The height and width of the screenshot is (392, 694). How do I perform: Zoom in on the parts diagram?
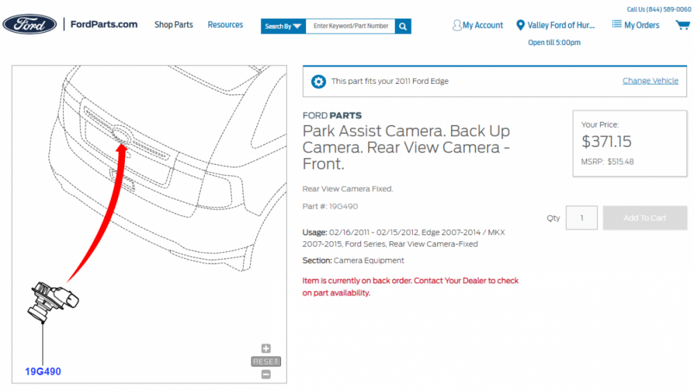(x=266, y=349)
